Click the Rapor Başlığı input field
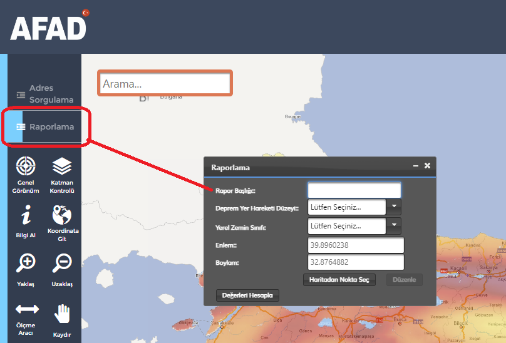Viewport: 506px width, 343px height. coord(354,190)
